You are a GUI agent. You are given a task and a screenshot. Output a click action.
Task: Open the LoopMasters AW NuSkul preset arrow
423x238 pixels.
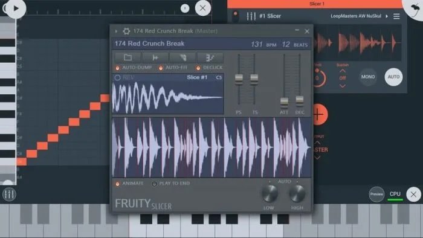tap(387, 16)
